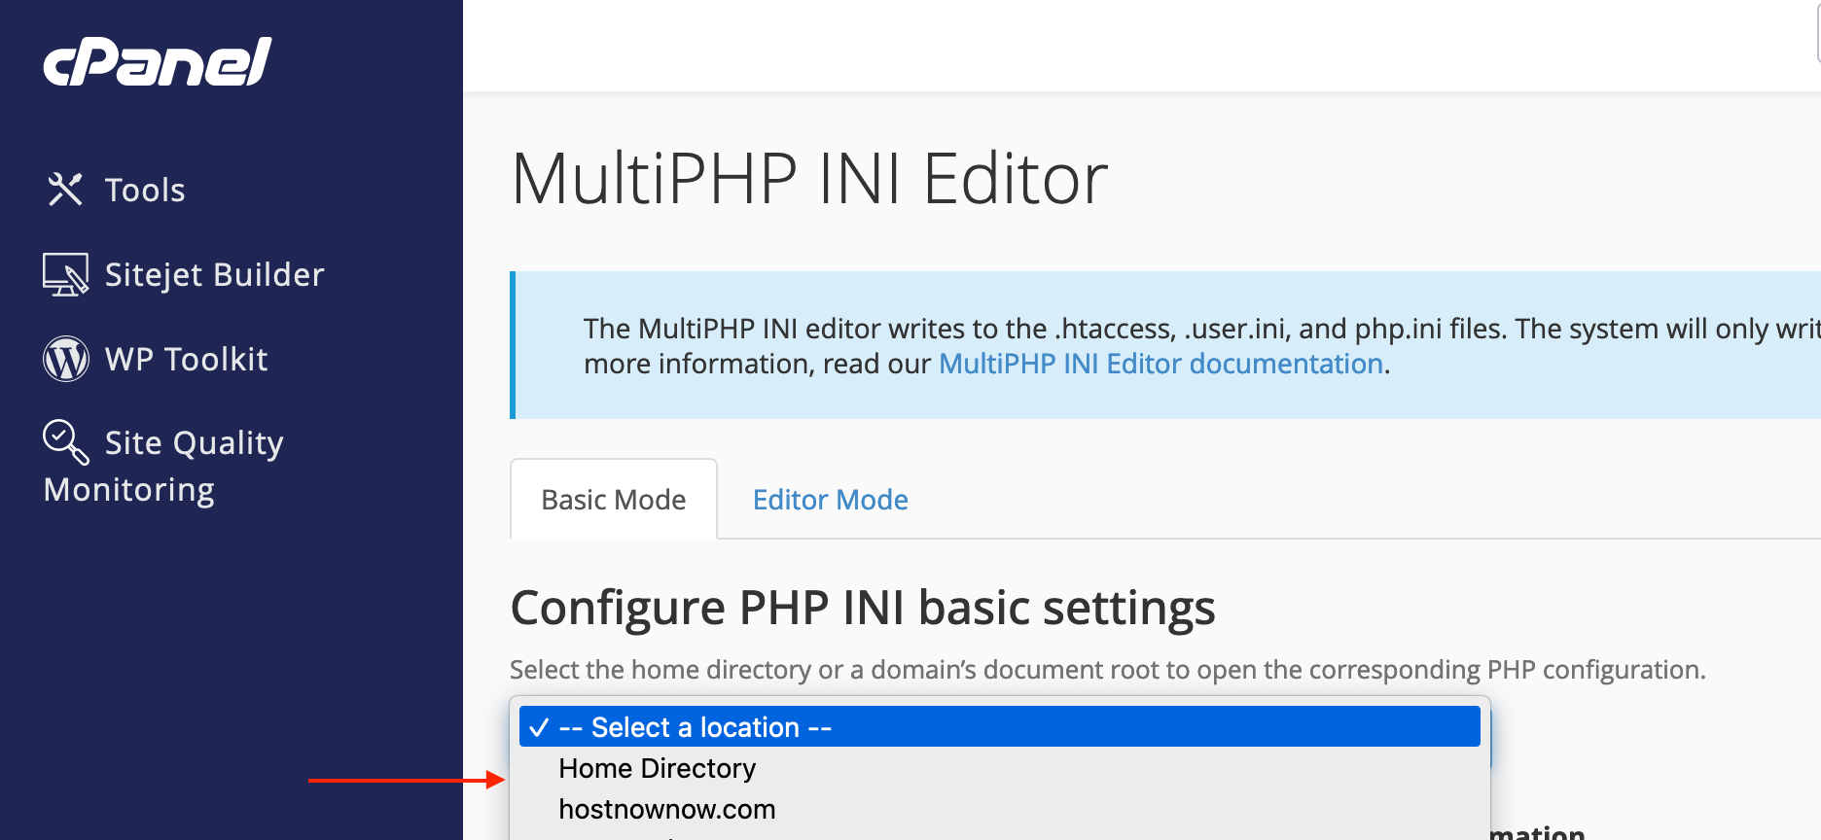This screenshot has height=840, width=1821.
Task: Click the Site Quality magnifier icon
Action: (66, 441)
